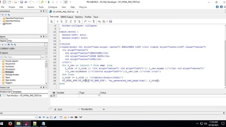The height and width of the screenshot is (127, 226).
Task: Click the Find binoculars icon in Objects panel
Action: coord(8,45)
